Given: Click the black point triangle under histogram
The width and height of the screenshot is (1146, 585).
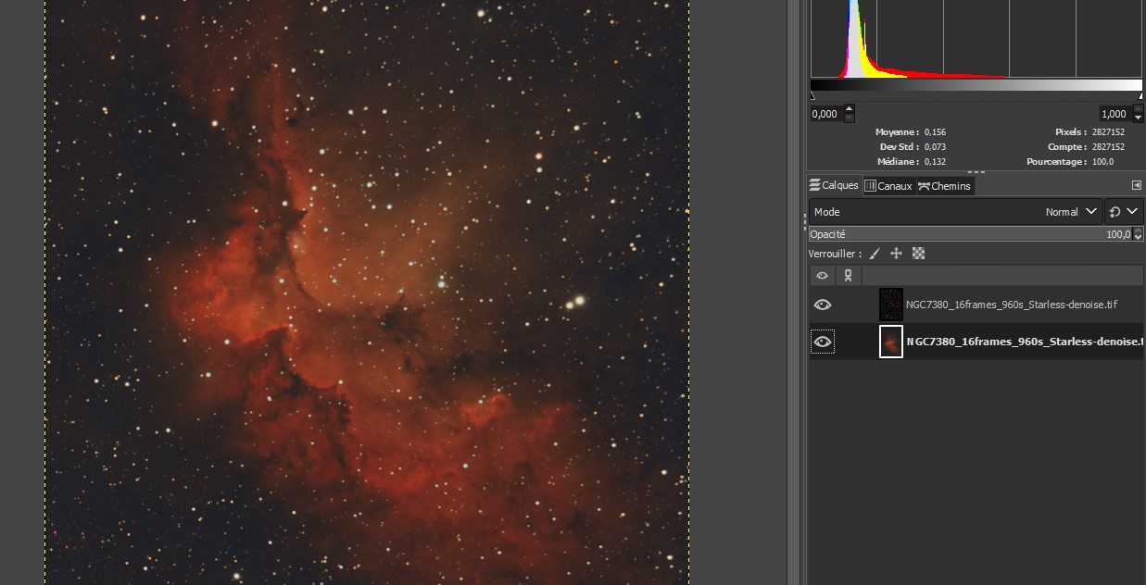Looking at the screenshot, I should click(813, 95).
